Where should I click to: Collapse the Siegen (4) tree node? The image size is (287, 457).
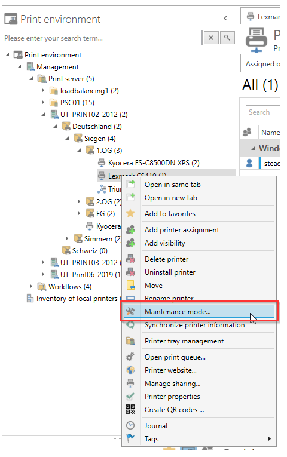coord(67,139)
